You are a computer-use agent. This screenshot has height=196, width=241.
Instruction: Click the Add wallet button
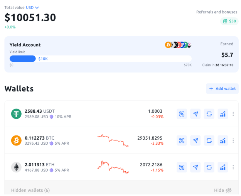pyautogui.click(x=222, y=88)
